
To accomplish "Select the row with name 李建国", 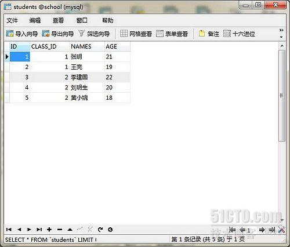I will (67, 77).
